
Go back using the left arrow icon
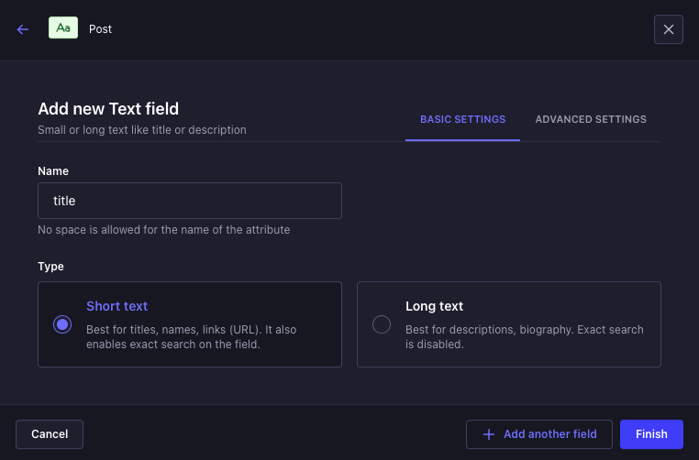[x=23, y=29]
